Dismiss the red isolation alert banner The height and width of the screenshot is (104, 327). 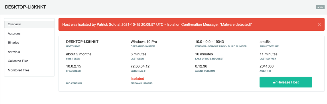(319, 25)
